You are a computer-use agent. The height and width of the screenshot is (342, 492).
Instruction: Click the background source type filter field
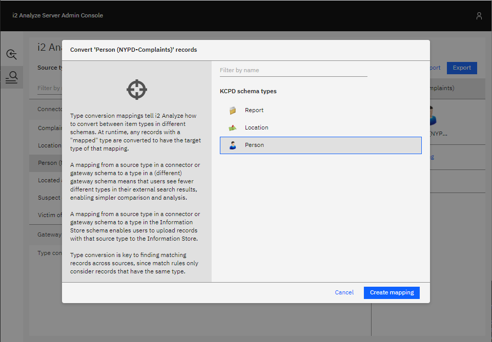[49, 88]
